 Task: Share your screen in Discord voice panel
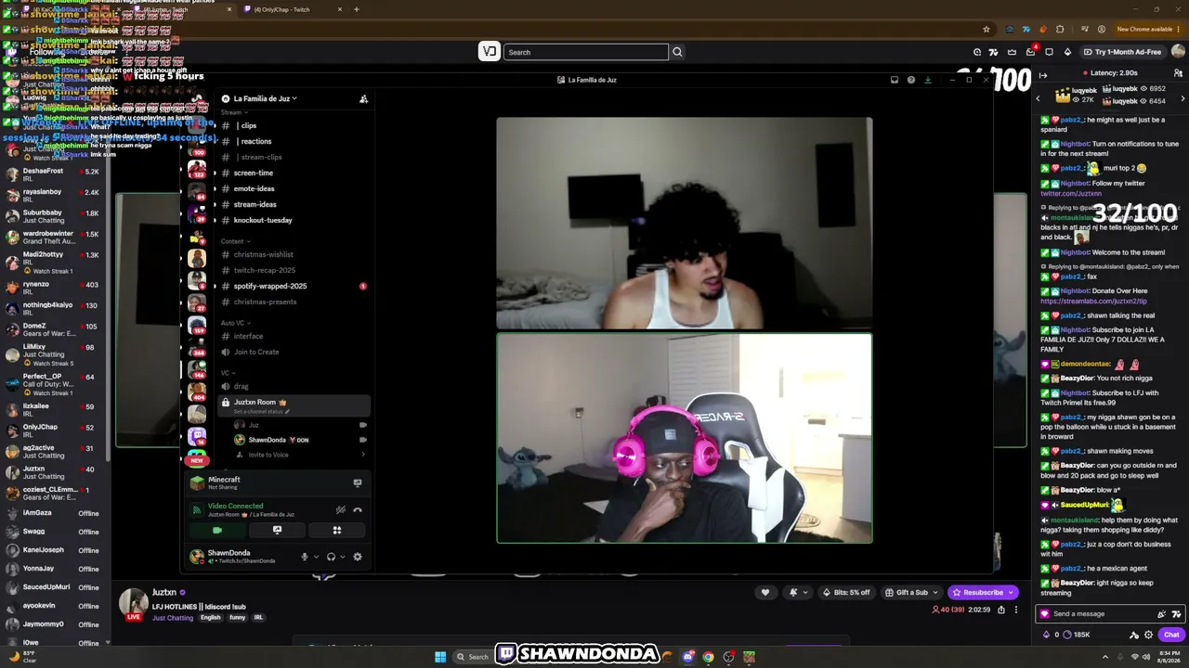277,530
